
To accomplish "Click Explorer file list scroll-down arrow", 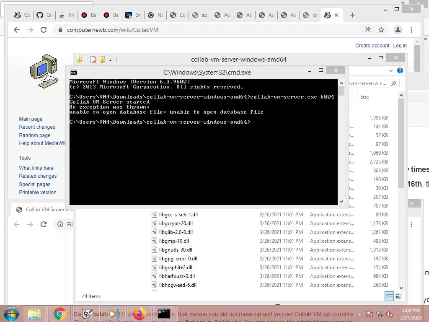I will (x=401, y=288).
